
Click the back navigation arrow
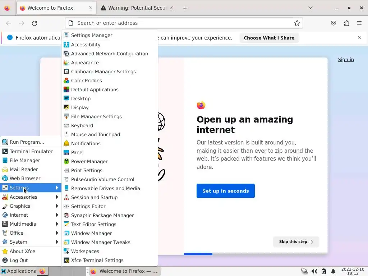9,23
